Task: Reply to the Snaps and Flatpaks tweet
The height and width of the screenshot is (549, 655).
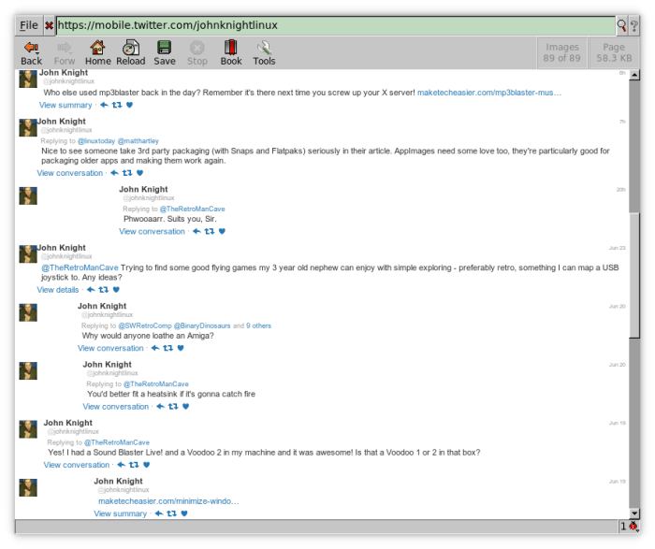Action: click(114, 173)
